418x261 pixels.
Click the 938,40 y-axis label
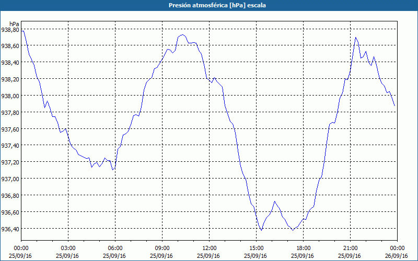pyautogui.click(x=10, y=62)
